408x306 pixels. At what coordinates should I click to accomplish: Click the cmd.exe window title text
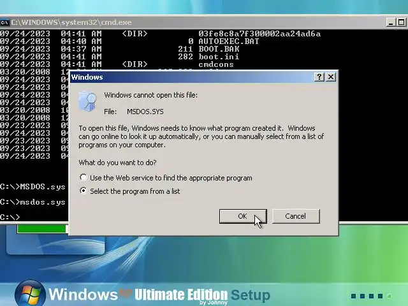click(x=71, y=22)
